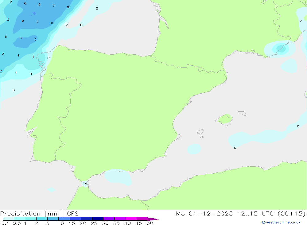Click the lightest 0.1–0.5 mm legend swatch
This screenshot has width=307, height=225.
pos(8,219)
